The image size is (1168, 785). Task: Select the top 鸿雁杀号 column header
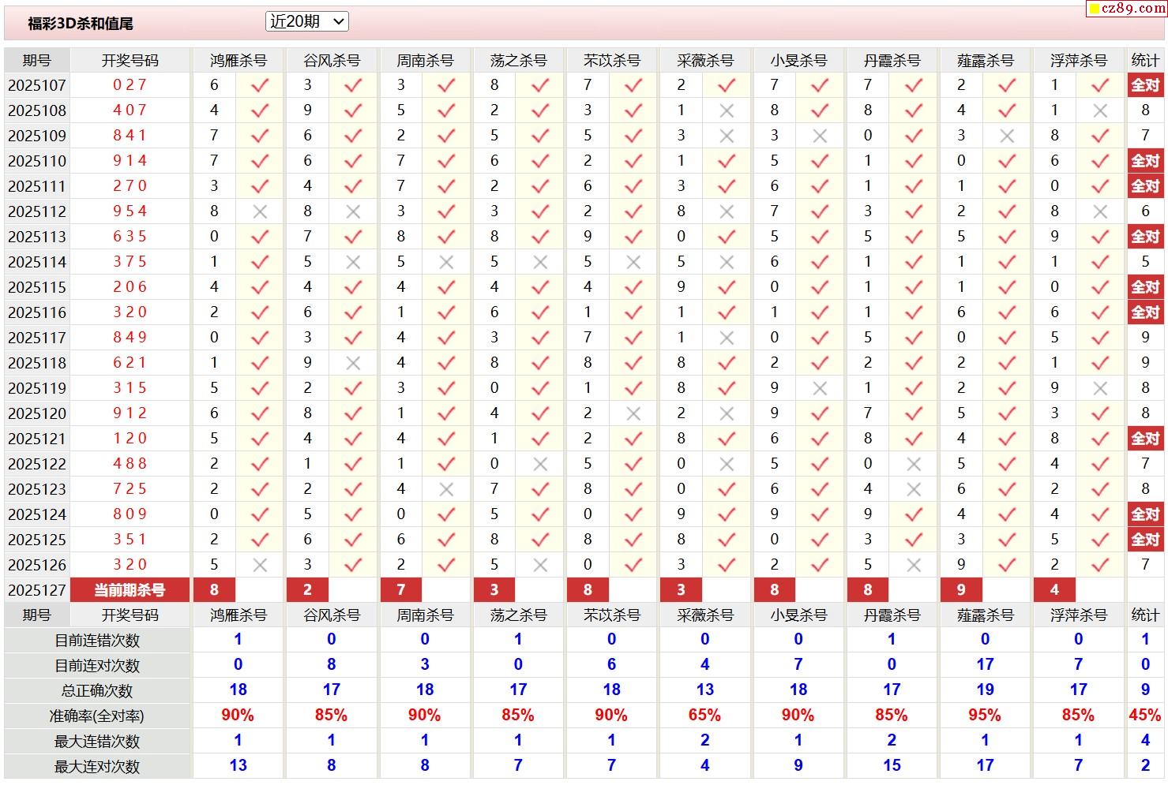238,61
